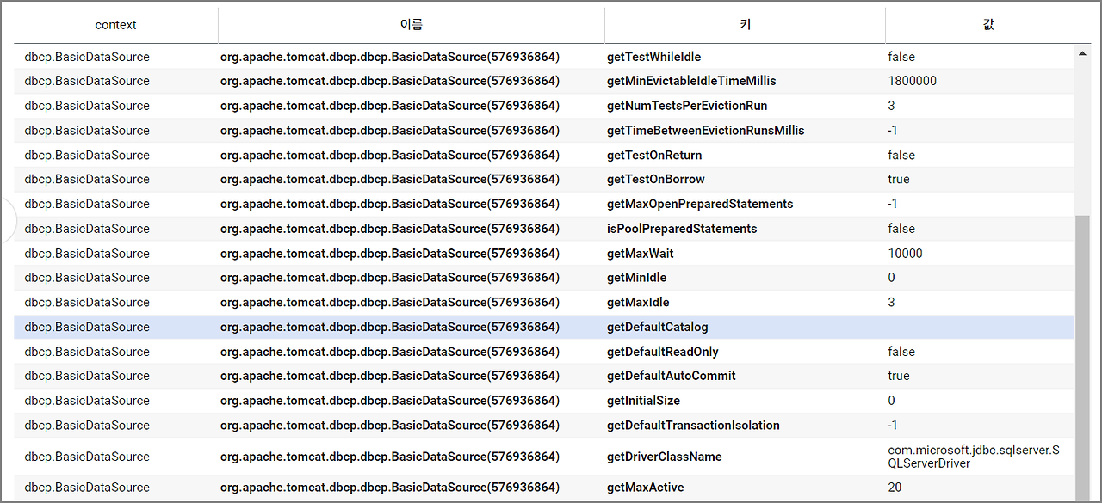The height and width of the screenshot is (503, 1102).
Task: Select the getDefaultReadOnly key cell
Action: click(662, 352)
